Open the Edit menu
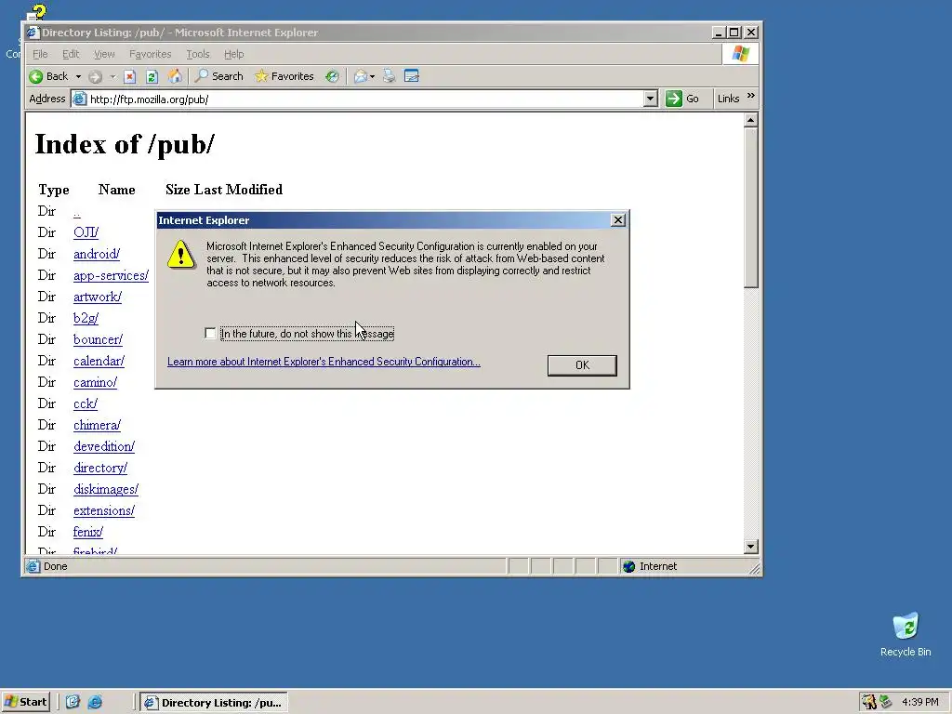Viewport: 952px width, 714px height. (x=71, y=54)
